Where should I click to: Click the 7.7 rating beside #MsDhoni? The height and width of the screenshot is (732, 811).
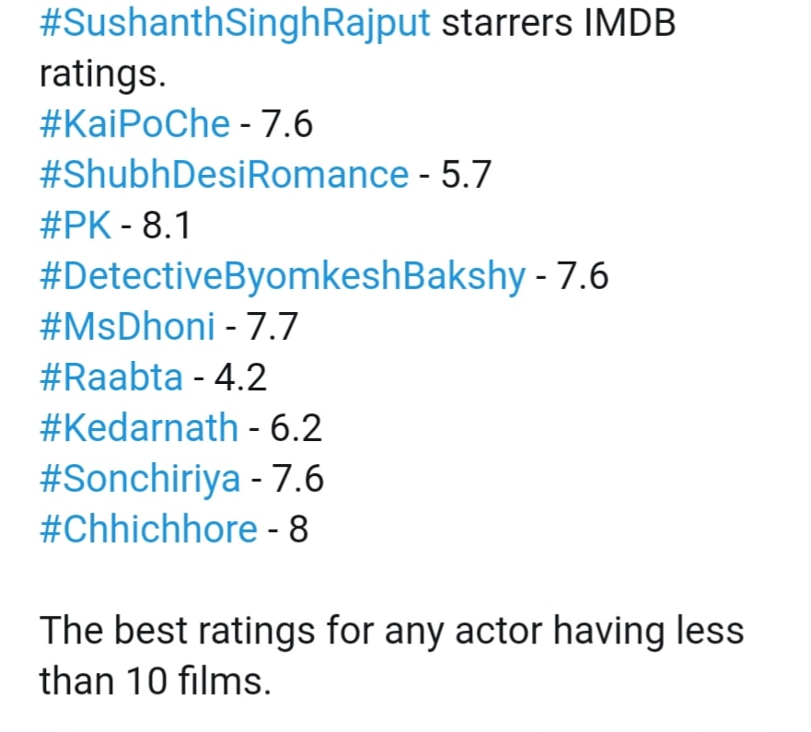pyautogui.click(x=272, y=327)
